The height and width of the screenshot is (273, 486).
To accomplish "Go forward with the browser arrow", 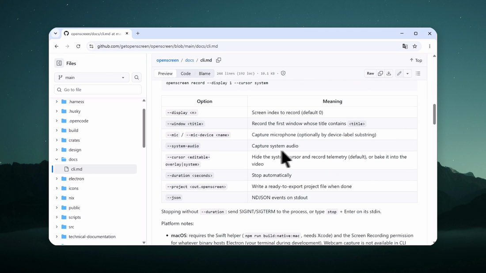I will coord(67,46).
